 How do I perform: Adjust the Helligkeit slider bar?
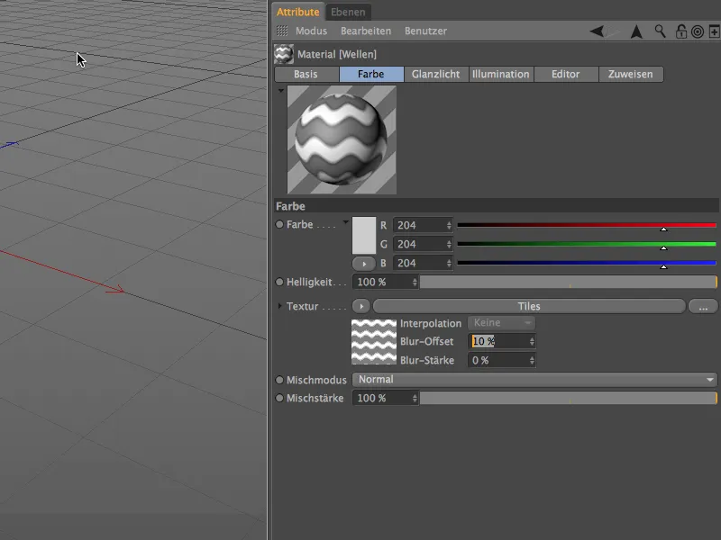click(569, 282)
